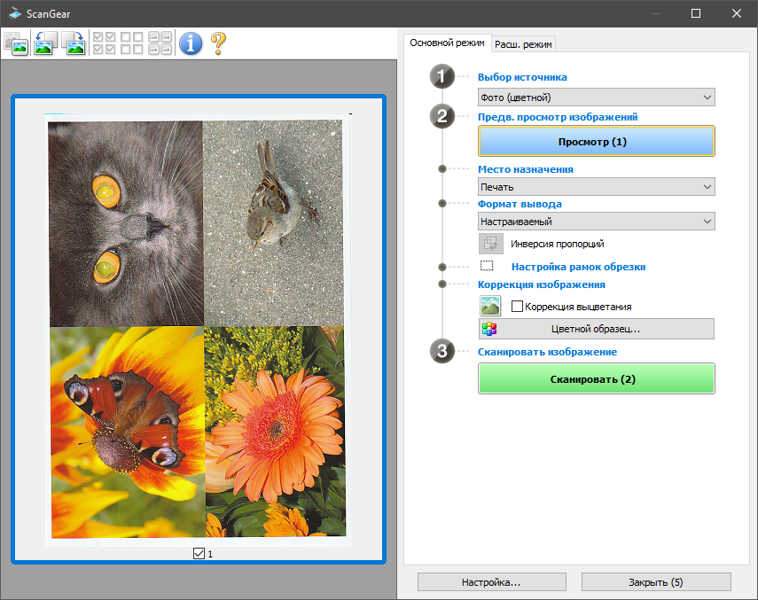The height and width of the screenshot is (600, 758).
Task: Click the ScanGear title bar app icon
Action: (x=15, y=13)
